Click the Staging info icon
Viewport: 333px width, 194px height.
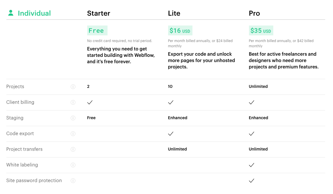[73, 118]
